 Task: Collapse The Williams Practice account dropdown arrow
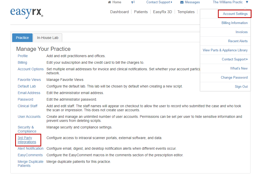(247, 2)
